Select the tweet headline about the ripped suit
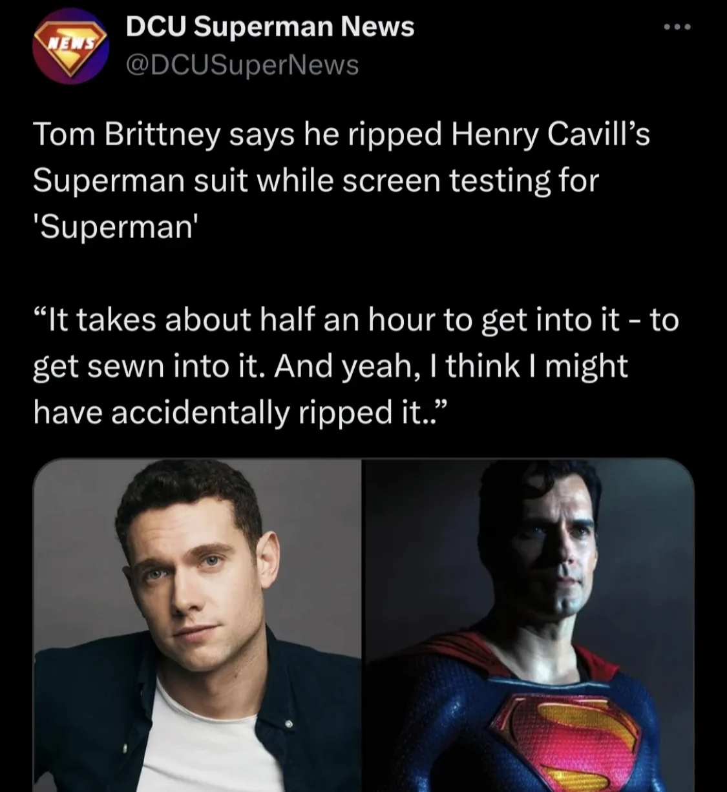The image size is (727, 792). point(342,179)
